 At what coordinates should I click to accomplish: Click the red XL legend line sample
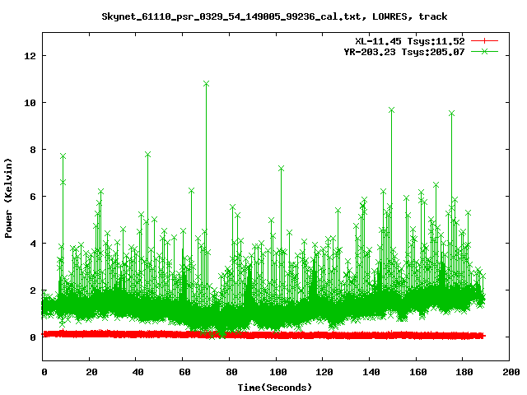(x=484, y=40)
